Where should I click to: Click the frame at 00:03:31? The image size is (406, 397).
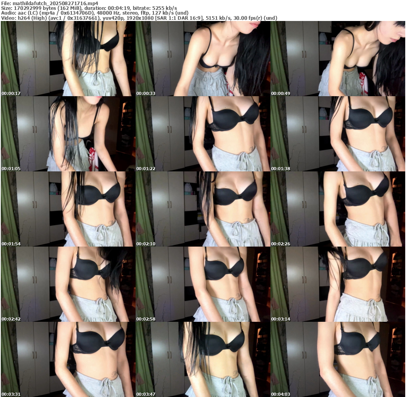click(68, 359)
